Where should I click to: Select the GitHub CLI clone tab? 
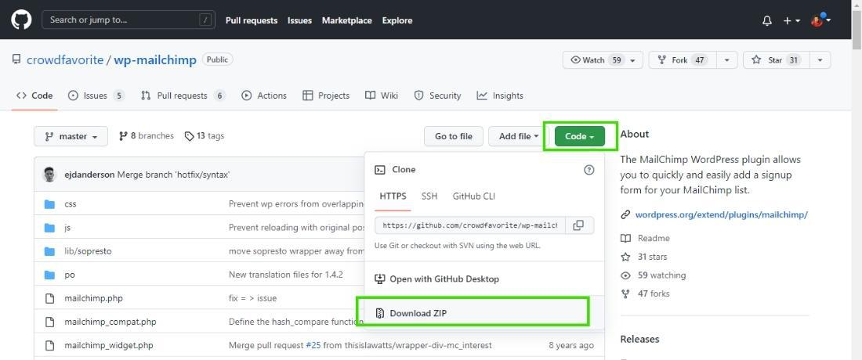474,196
